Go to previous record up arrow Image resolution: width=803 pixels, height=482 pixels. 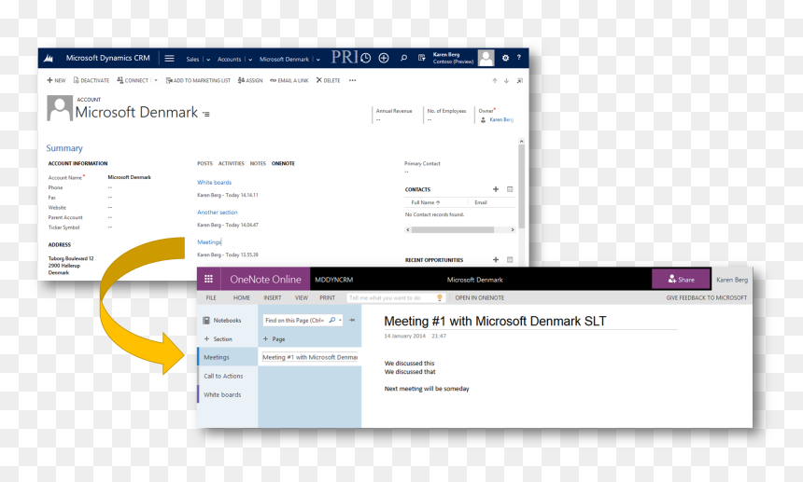coord(495,81)
